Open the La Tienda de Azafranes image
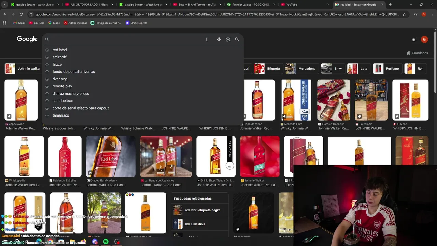 166,156
